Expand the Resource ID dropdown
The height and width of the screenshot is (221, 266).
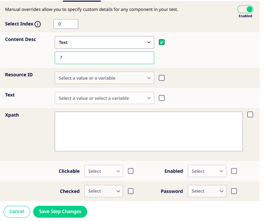pyautogui.click(x=104, y=78)
